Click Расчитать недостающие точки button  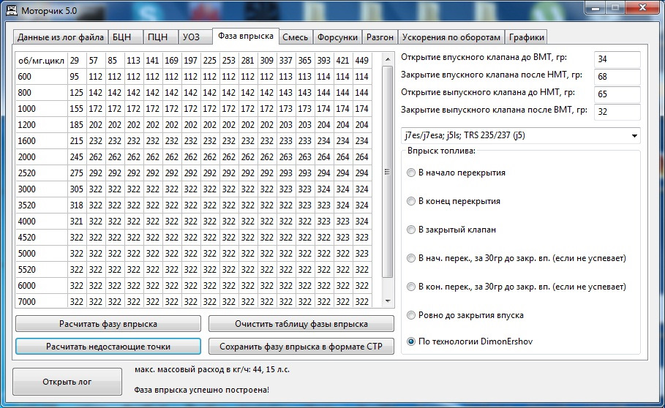(108, 346)
